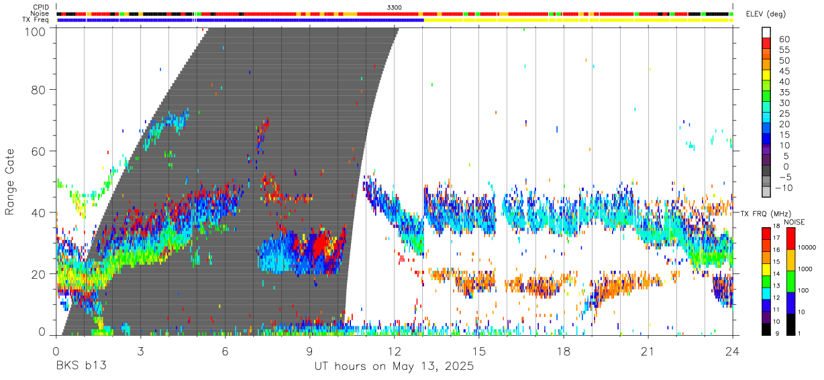Select the red noise swatch above 10000

pyautogui.click(x=790, y=238)
